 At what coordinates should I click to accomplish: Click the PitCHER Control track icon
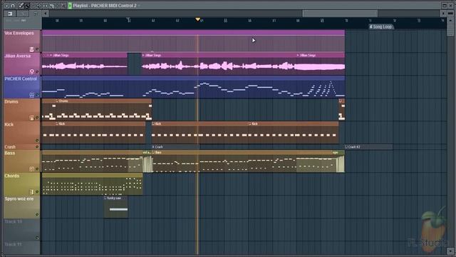click(x=31, y=95)
